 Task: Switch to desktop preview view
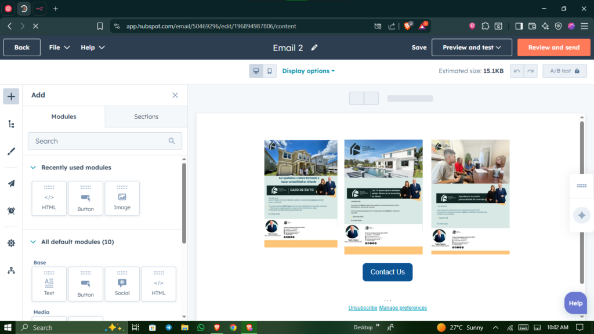(256, 71)
